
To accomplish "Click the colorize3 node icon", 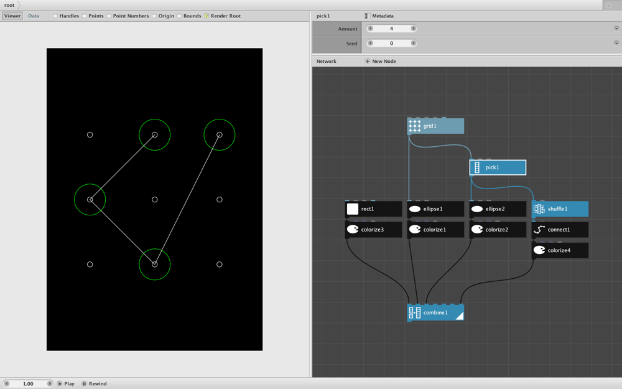I will (x=352, y=230).
